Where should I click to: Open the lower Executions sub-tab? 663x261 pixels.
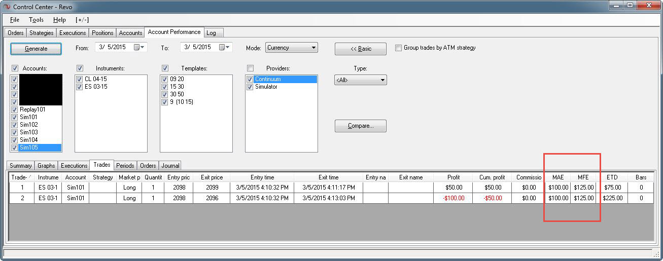[74, 166]
